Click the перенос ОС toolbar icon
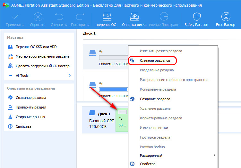Viewport: 241px width, 168px height. [107, 17]
